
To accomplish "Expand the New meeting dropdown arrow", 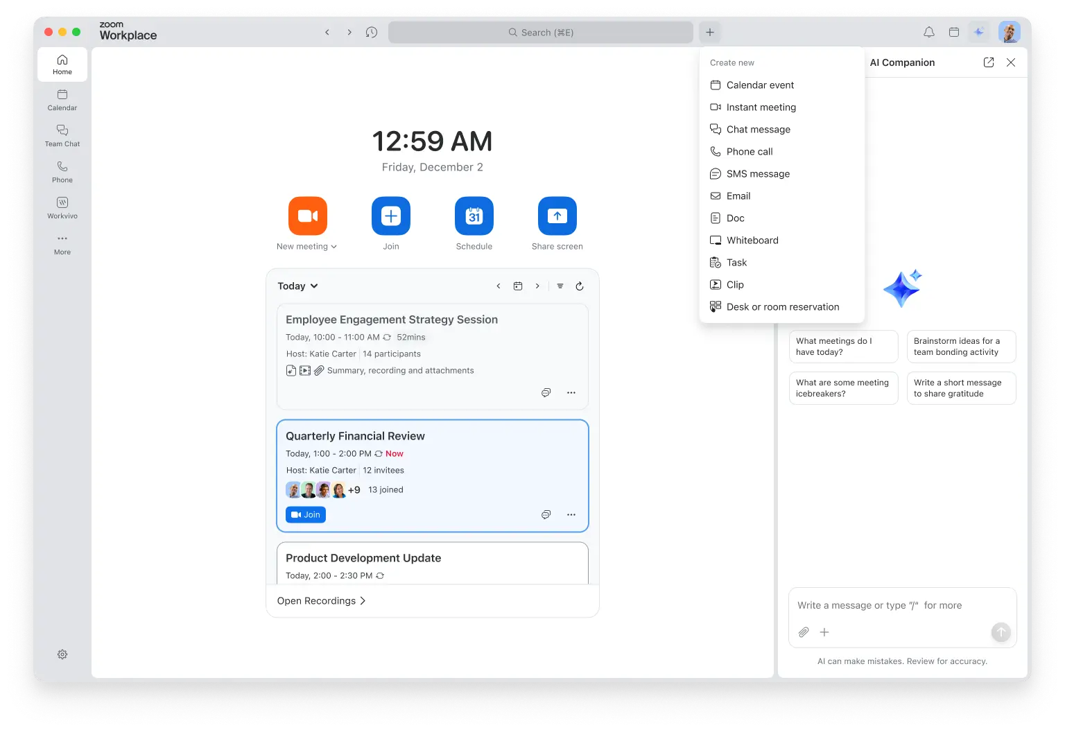I will (x=334, y=247).
